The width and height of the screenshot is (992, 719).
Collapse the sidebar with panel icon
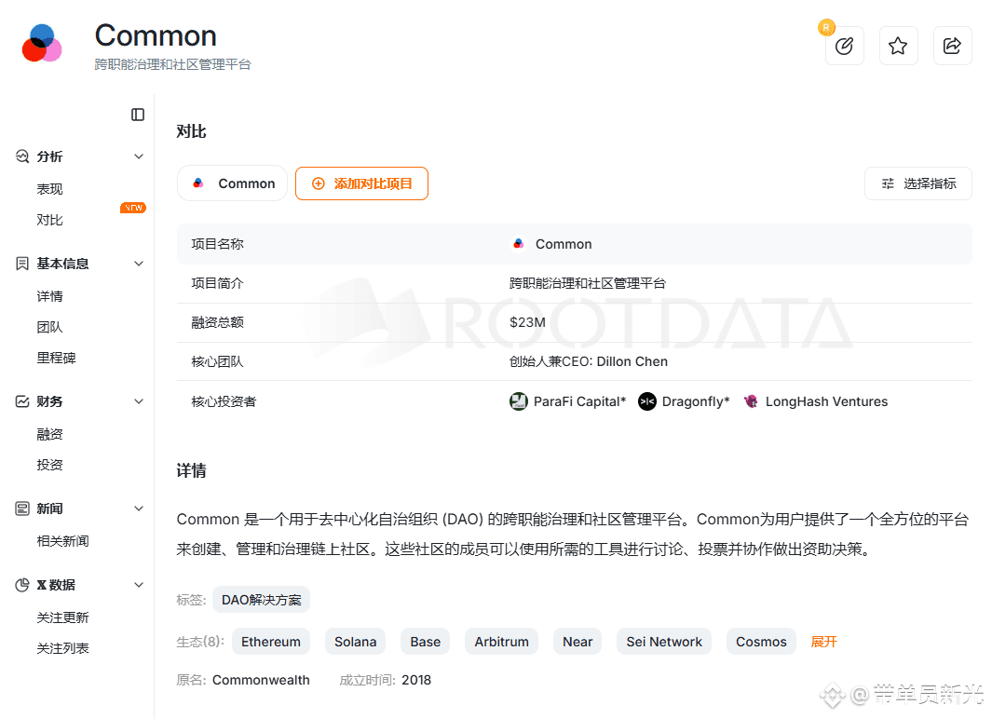138,115
